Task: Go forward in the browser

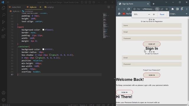Action: [124, 9]
